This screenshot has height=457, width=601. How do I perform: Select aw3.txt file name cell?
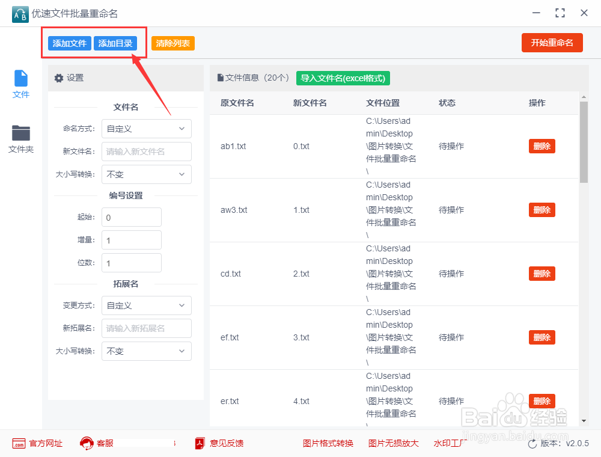pos(234,210)
